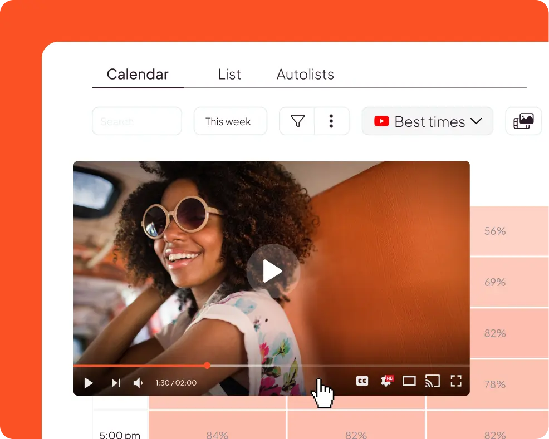Open the three-dot more options menu
This screenshot has height=439, width=549.
(331, 121)
